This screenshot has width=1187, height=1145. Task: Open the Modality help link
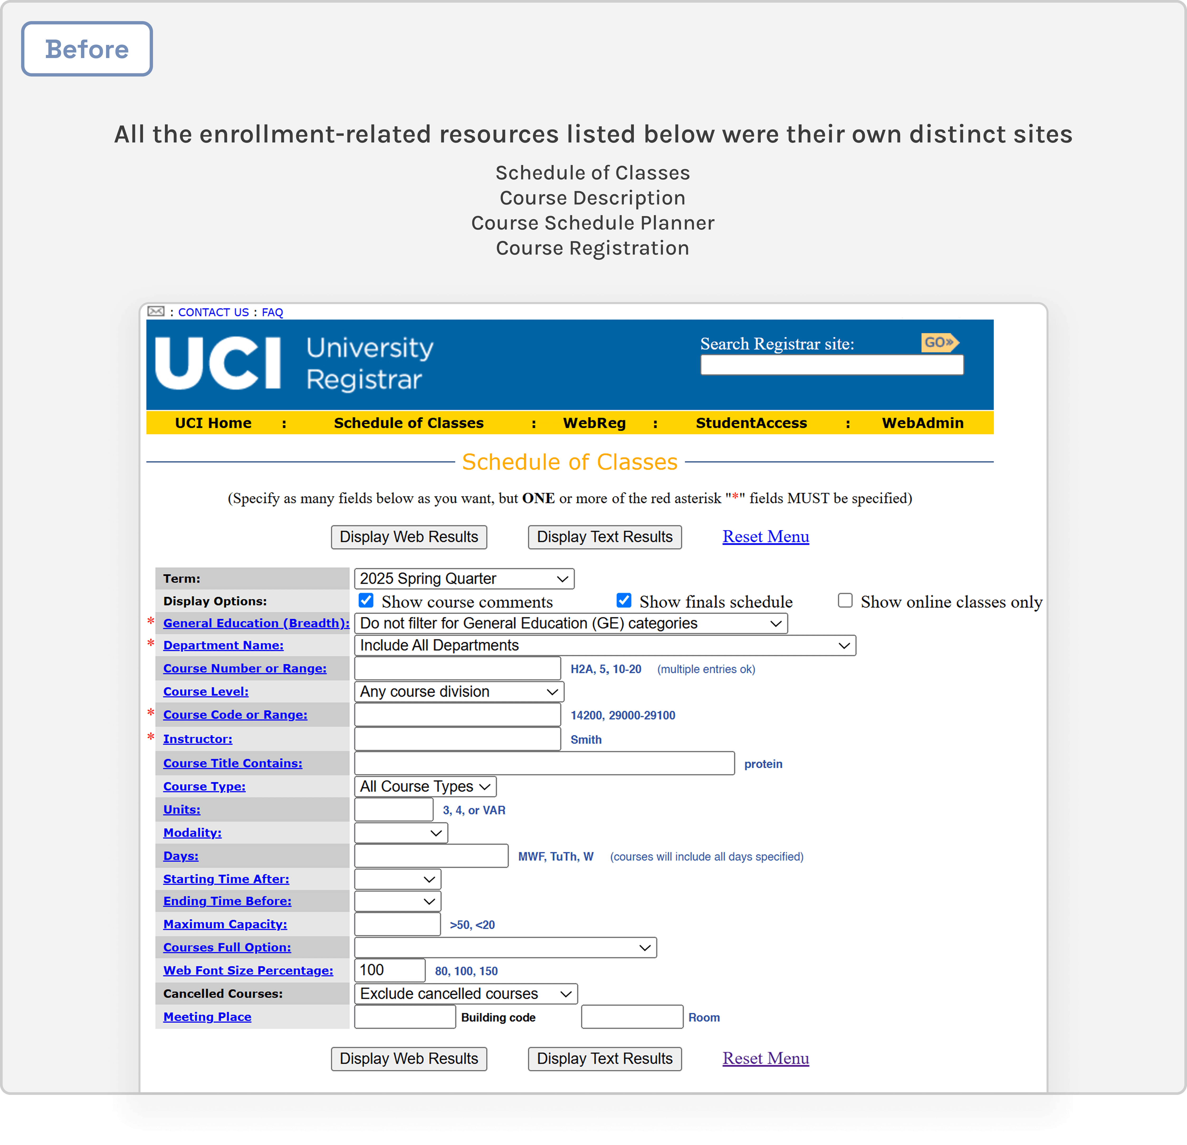[x=193, y=833]
